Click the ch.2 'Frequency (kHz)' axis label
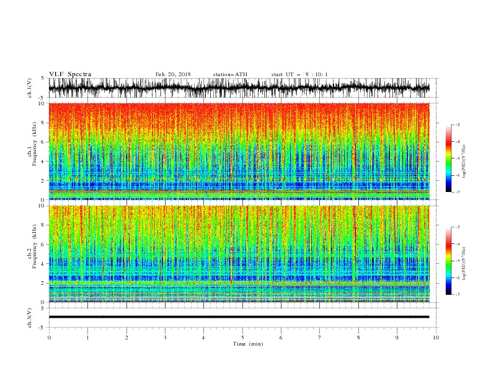 (x=35, y=246)
